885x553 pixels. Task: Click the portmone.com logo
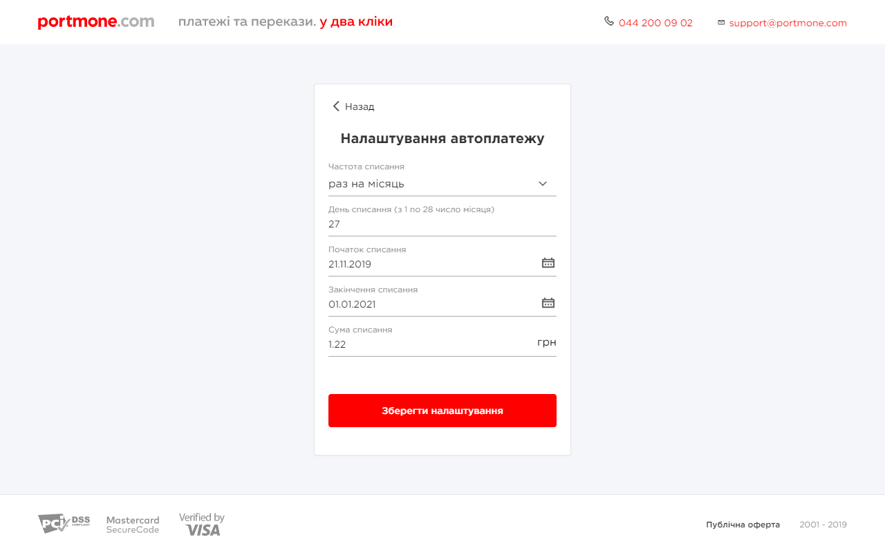point(96,22)
